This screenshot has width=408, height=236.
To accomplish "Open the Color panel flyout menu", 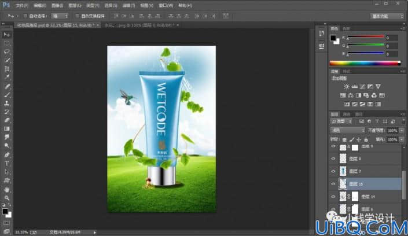I will point(403,28).
